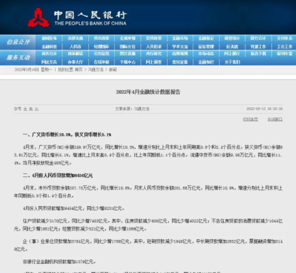This screenshot has width=296, height=273.
Task: Open the 信息公开 section header
Action: click(x=18, y=42)
